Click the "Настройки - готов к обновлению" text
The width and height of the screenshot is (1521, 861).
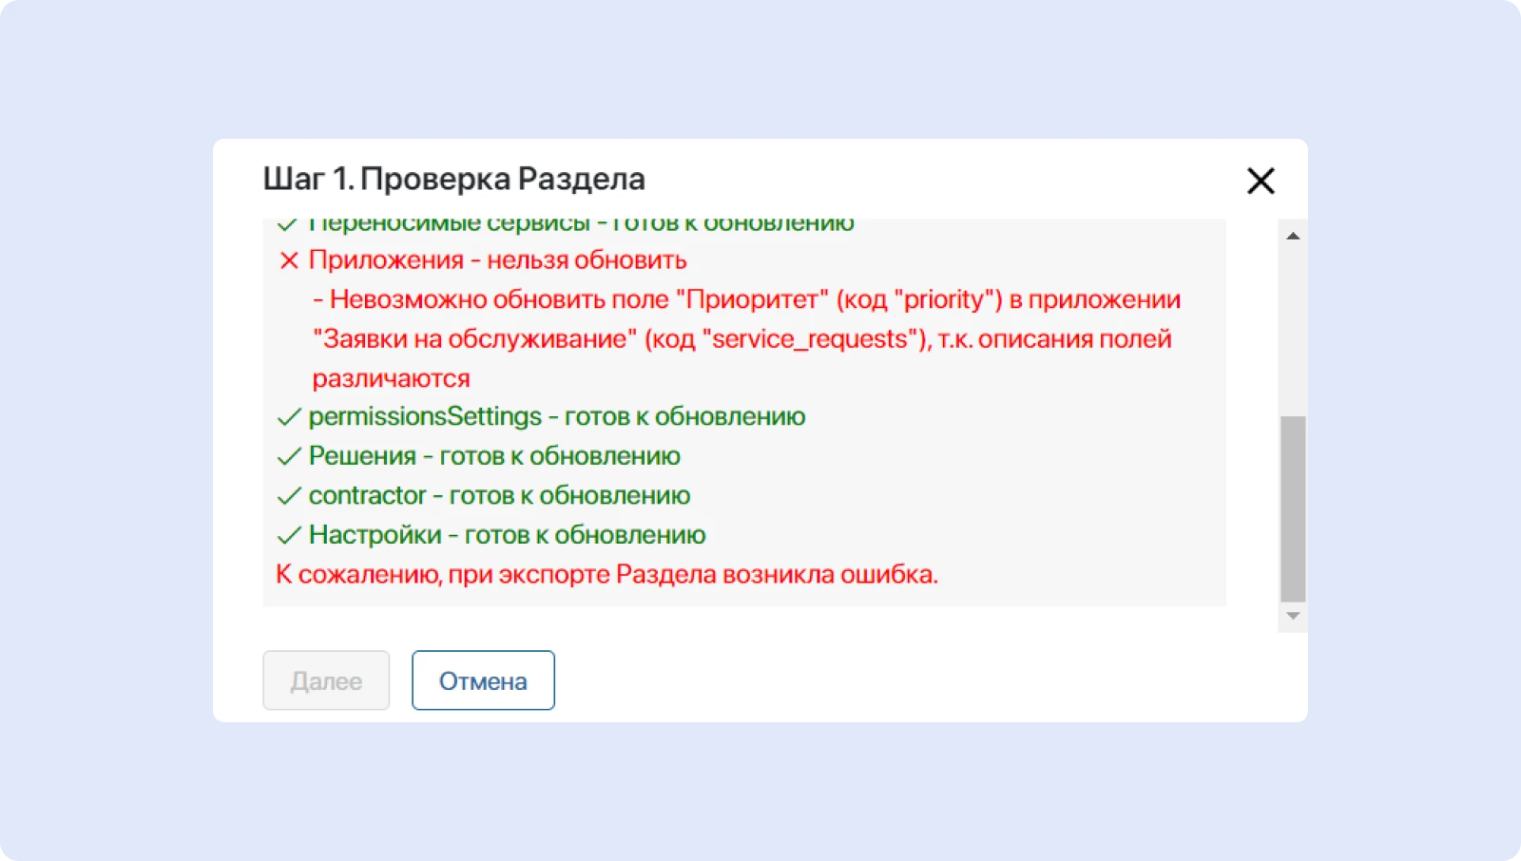[507, 535]
